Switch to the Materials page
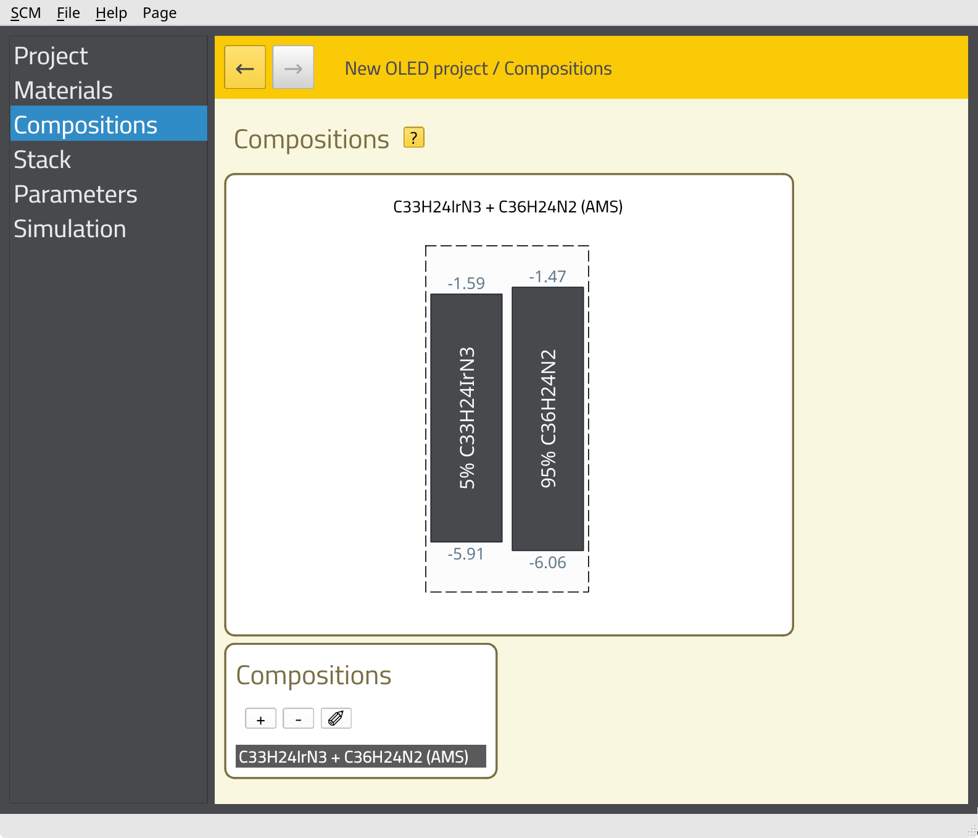The height and width of the screenshot is (838, 978). [64, 91]
